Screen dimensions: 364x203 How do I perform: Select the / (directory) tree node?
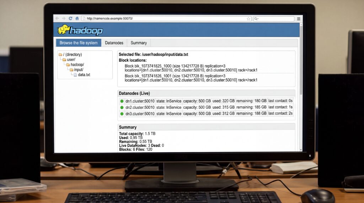tap(73, 54)
